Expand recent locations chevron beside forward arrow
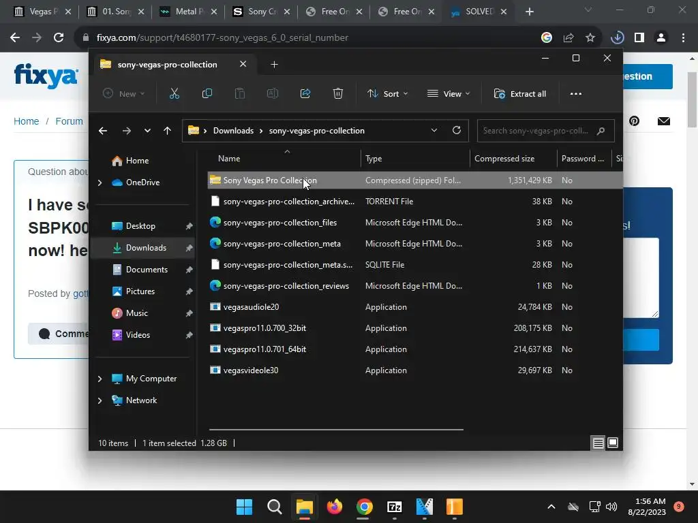698x523 pixels. [x=147, y=131]
